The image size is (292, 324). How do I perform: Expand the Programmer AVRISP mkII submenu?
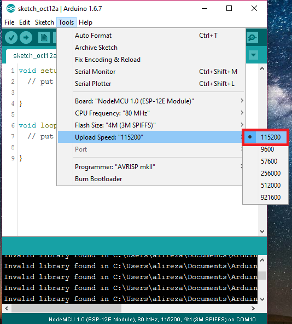coord(151,167)
